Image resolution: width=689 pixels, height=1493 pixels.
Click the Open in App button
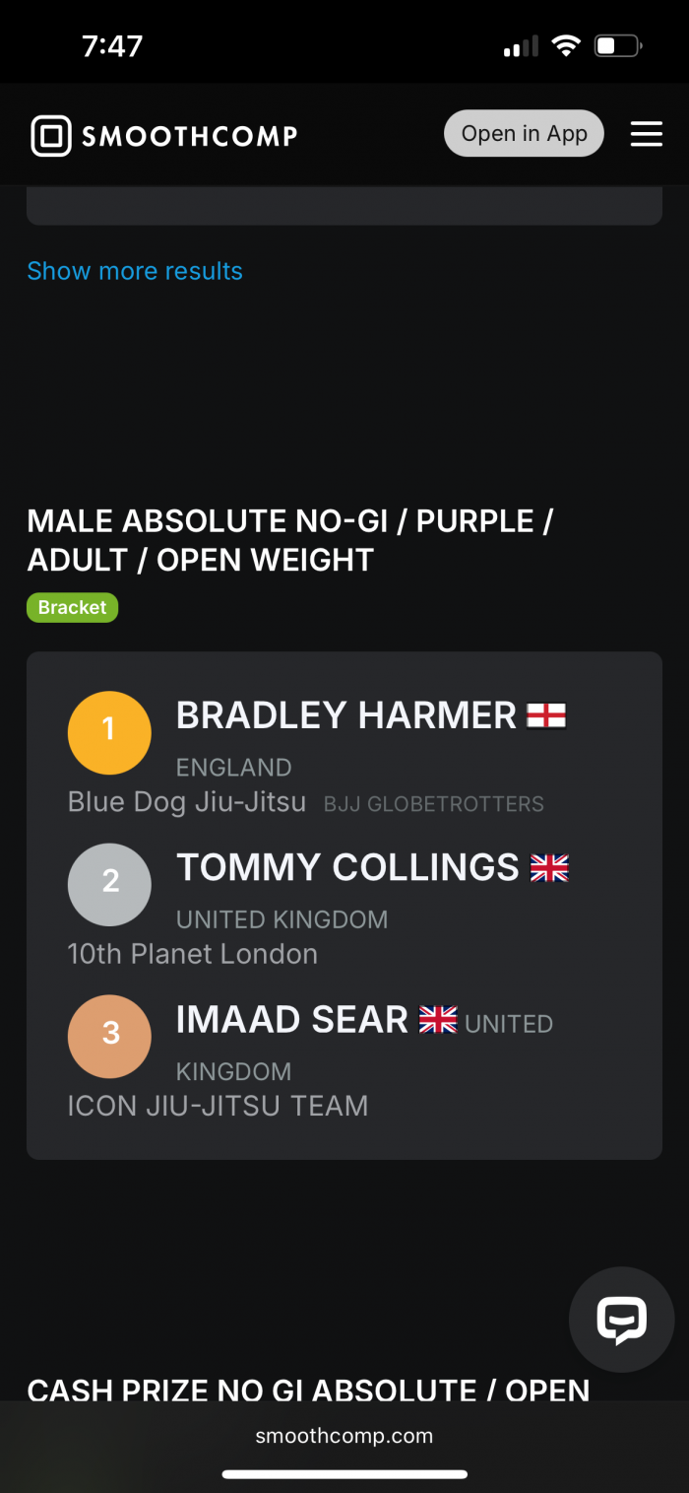coord(524,134)
